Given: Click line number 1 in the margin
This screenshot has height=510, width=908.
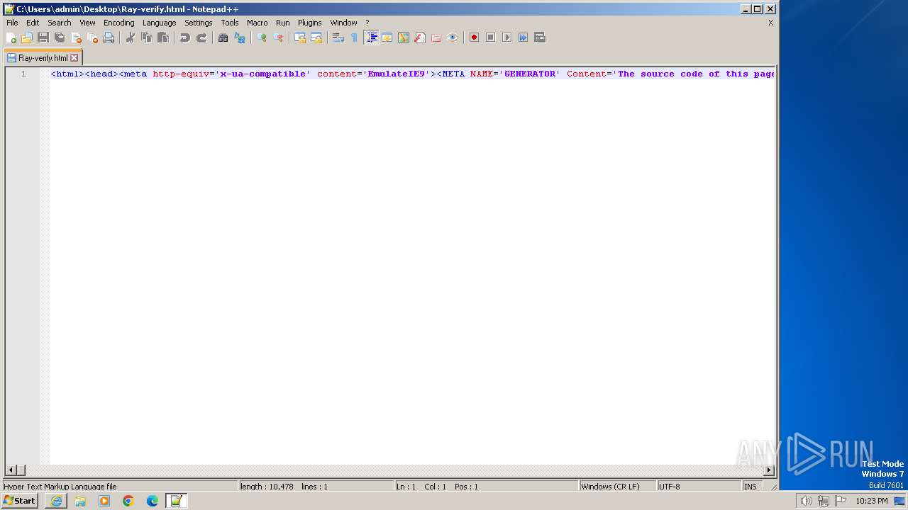Looking at the screenshot, I should [x=23, y=74].
